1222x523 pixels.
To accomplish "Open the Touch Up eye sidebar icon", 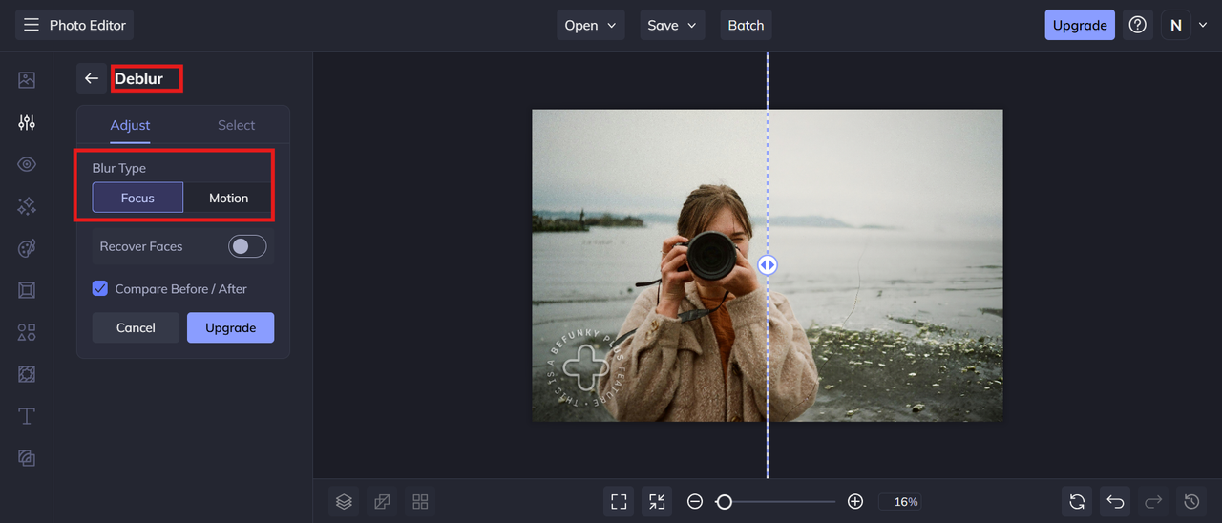I will 27,164.
